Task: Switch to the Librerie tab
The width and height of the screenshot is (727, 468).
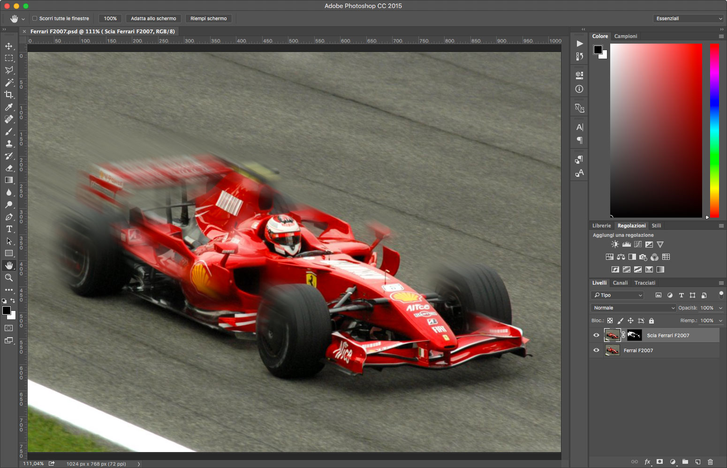Action: click(x=601, y=226)
